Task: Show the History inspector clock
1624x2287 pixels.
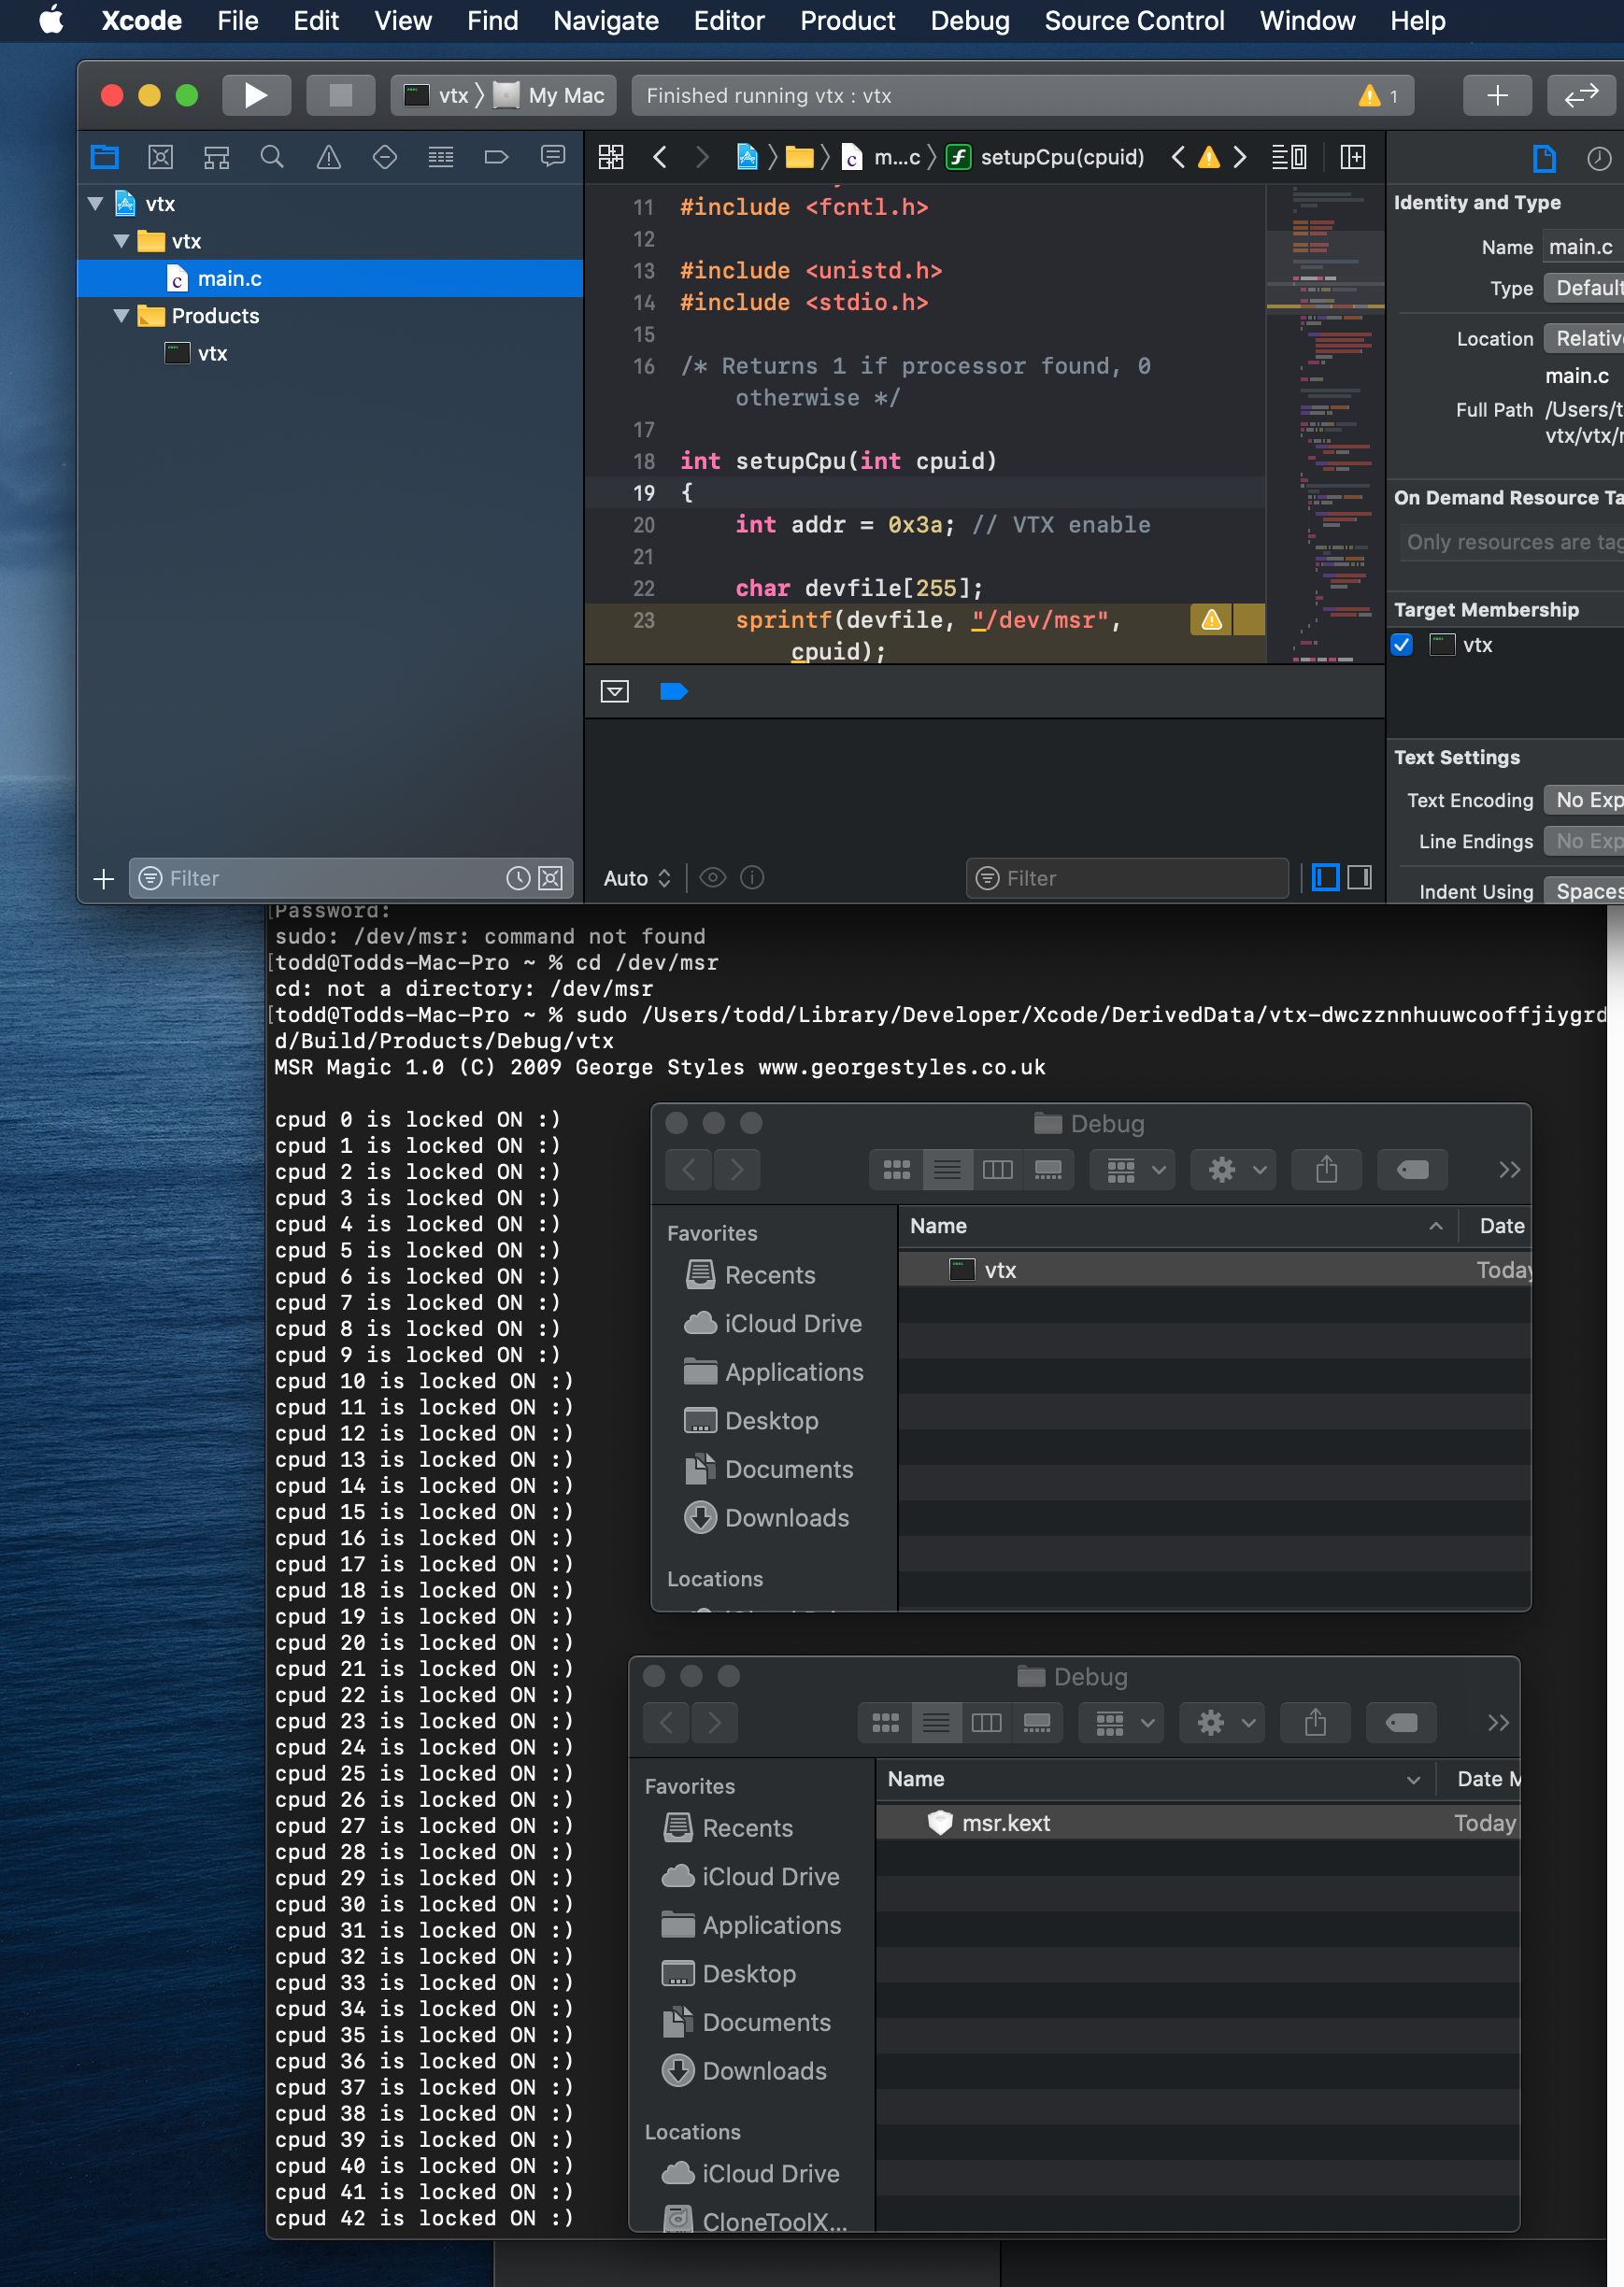Action: point(1599,158)
